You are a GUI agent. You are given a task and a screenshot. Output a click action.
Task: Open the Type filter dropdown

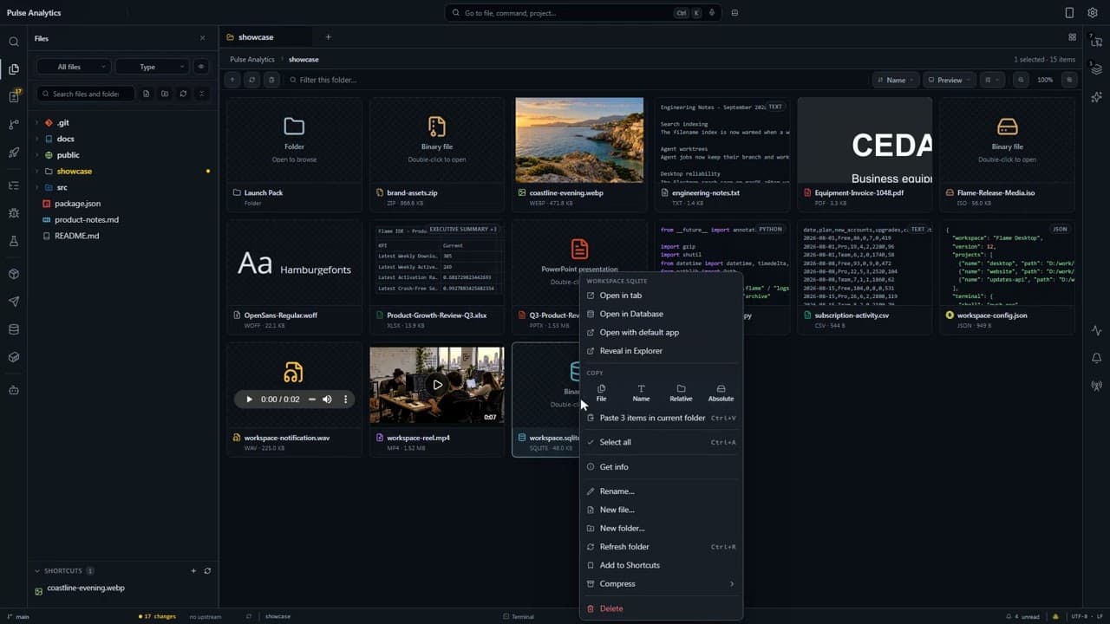(152, 67)
